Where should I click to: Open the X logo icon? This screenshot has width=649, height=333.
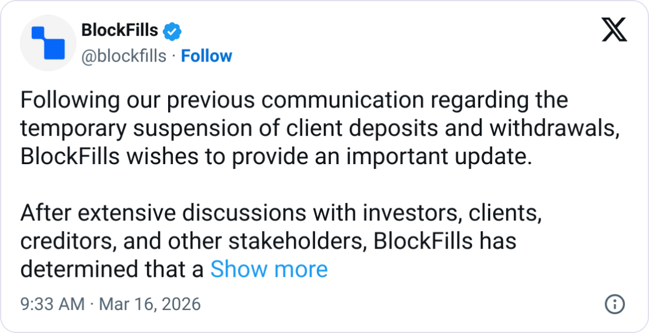coord(614,29)
